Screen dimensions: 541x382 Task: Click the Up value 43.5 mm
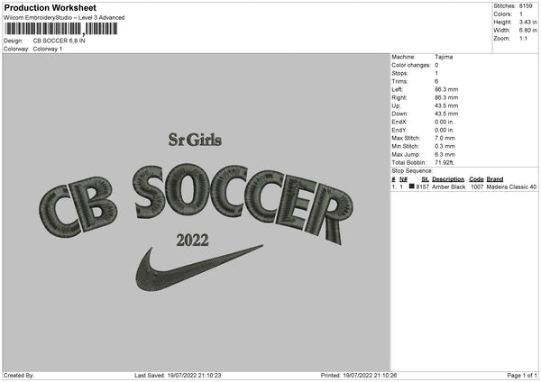pos(446,105)
